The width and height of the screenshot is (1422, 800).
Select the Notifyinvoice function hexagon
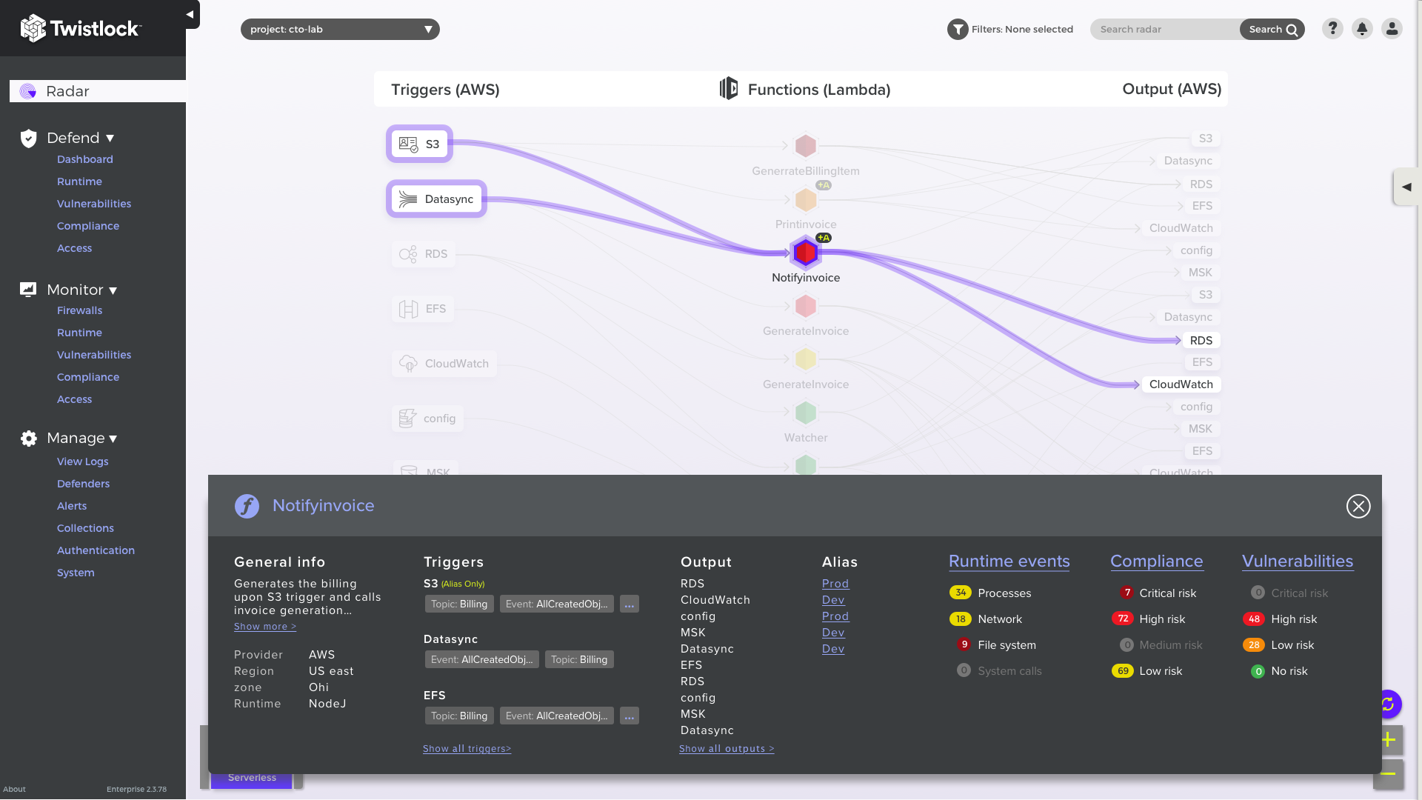click(805, 253)
